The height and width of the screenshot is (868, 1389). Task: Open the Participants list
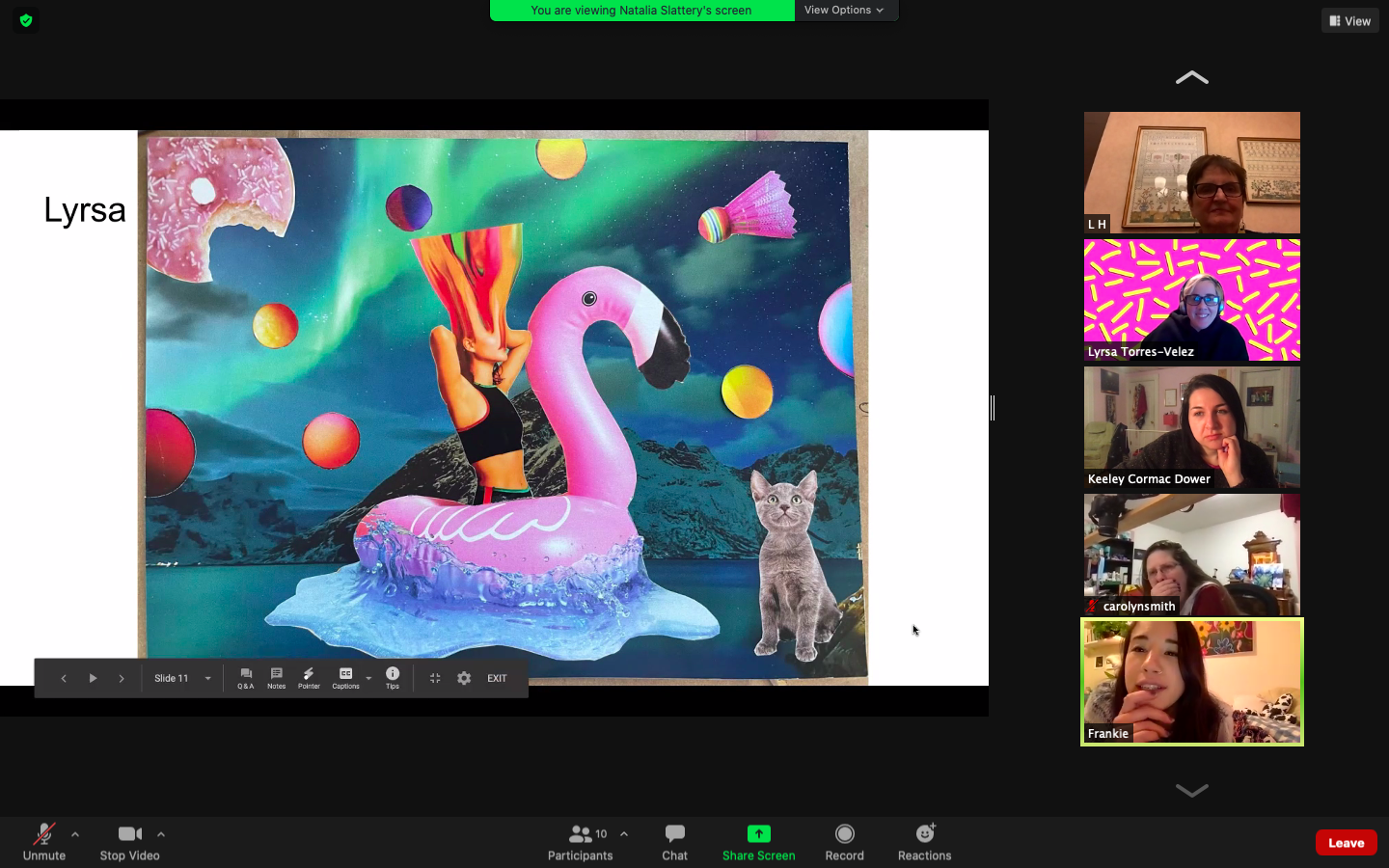[580, 841]
